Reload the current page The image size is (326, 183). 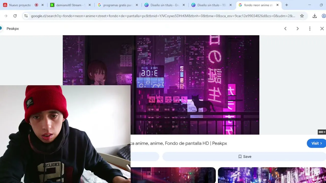[x=15, y=16]
